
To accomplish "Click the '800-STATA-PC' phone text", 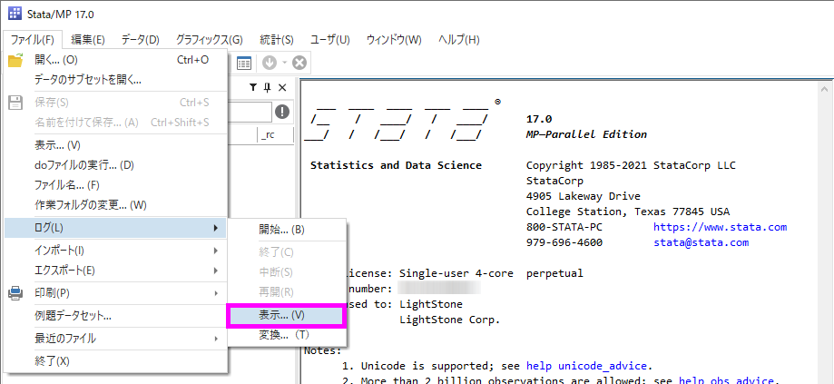I will [x=564, y=227].
